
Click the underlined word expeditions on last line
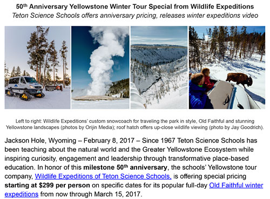coord(22,194)
